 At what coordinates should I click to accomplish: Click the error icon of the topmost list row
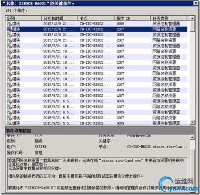click(9, 24)
